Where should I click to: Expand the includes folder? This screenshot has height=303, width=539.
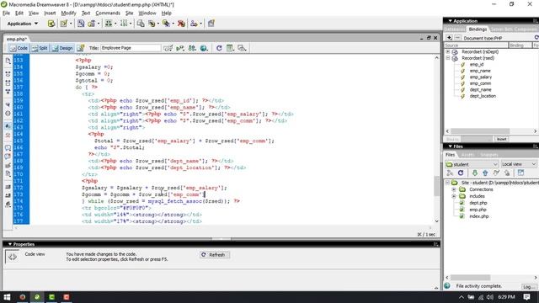pos(454,196)
